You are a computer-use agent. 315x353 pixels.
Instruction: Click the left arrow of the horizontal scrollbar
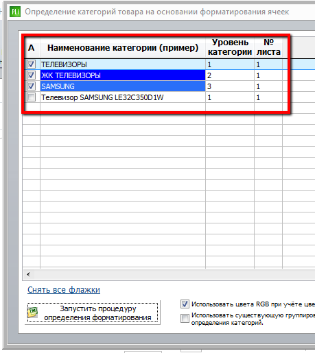click(28, 274)
